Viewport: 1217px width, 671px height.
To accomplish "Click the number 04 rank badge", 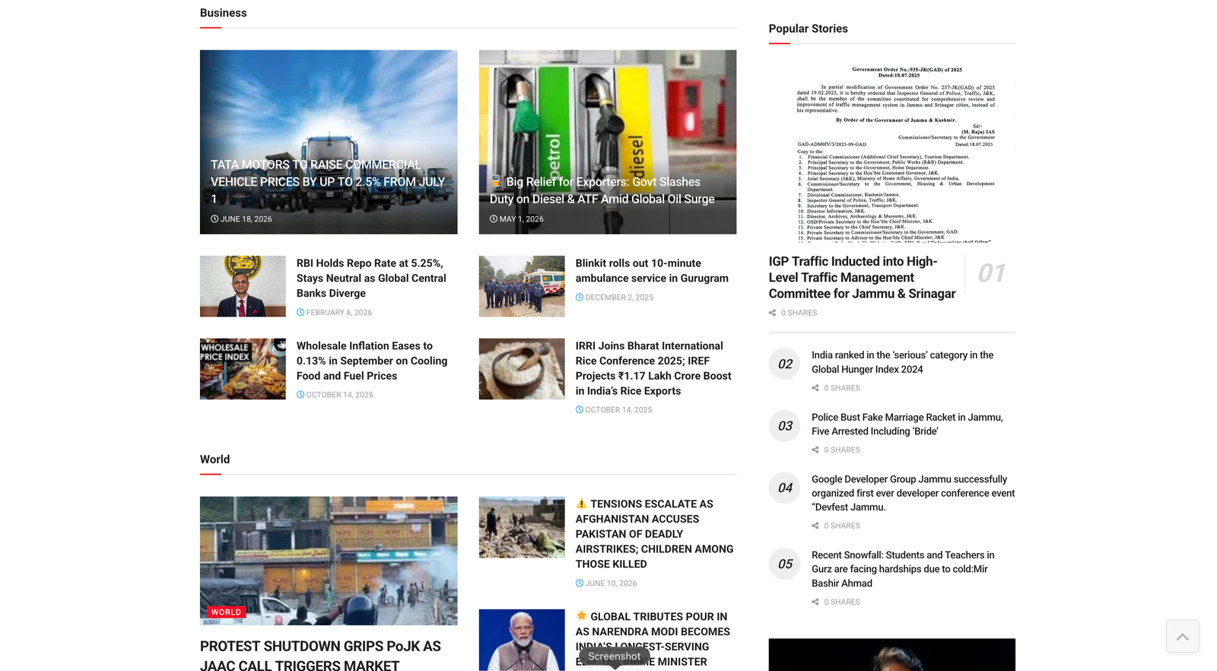I will tap(785, 488).
